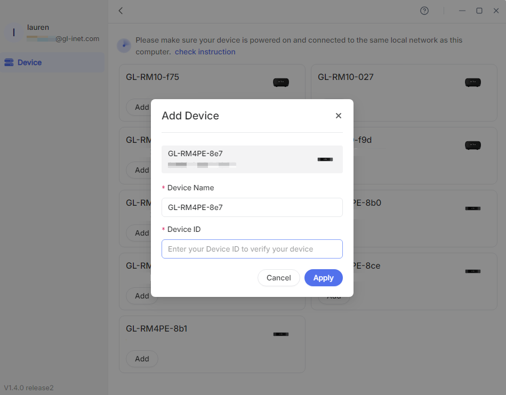
Task: Click the GL-RM10-027 device image
Action: tap(473, 82)
